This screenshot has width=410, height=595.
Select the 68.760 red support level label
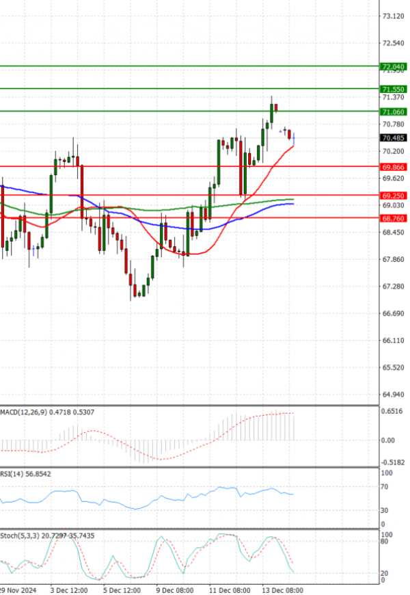click(393, 219)
